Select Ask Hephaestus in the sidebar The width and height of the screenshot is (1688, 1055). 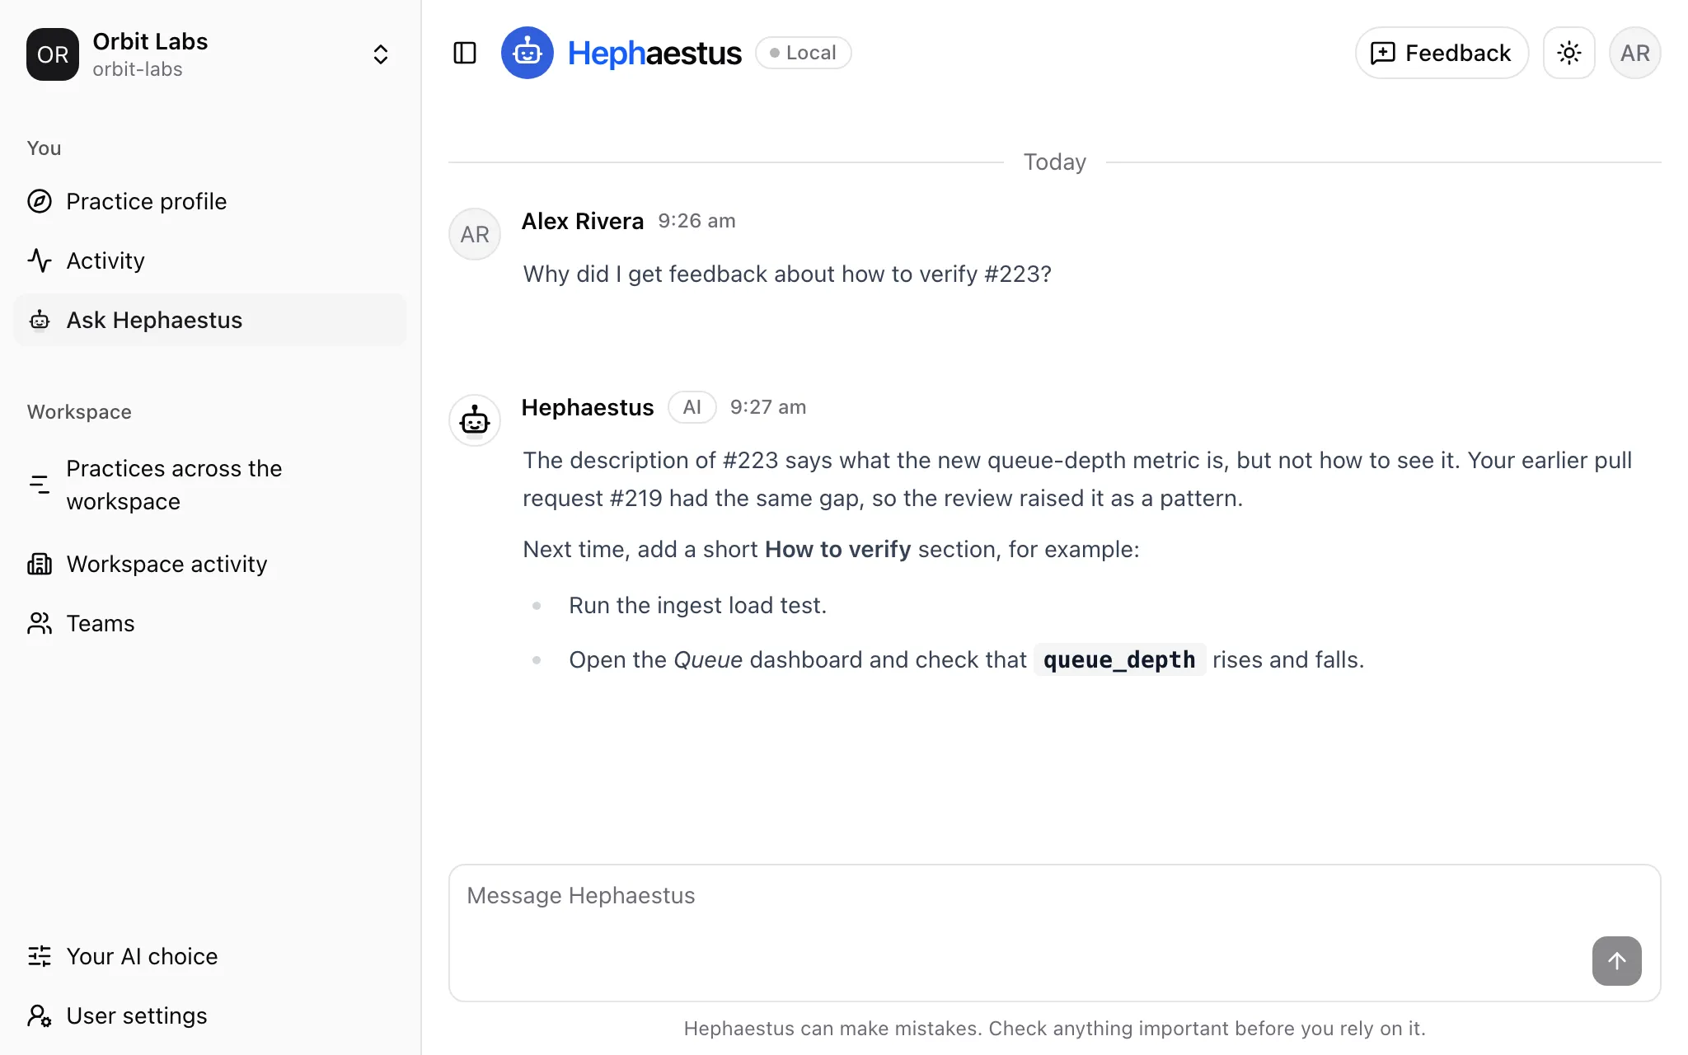210,320
